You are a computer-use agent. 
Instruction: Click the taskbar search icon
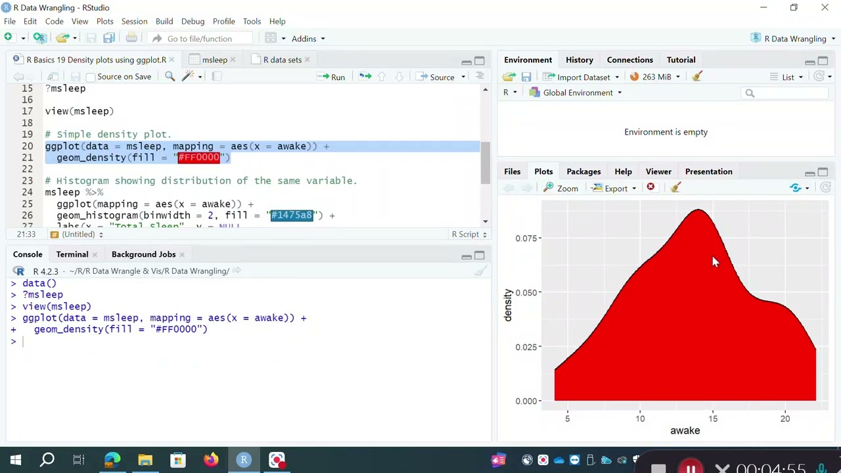coord(47,460)
